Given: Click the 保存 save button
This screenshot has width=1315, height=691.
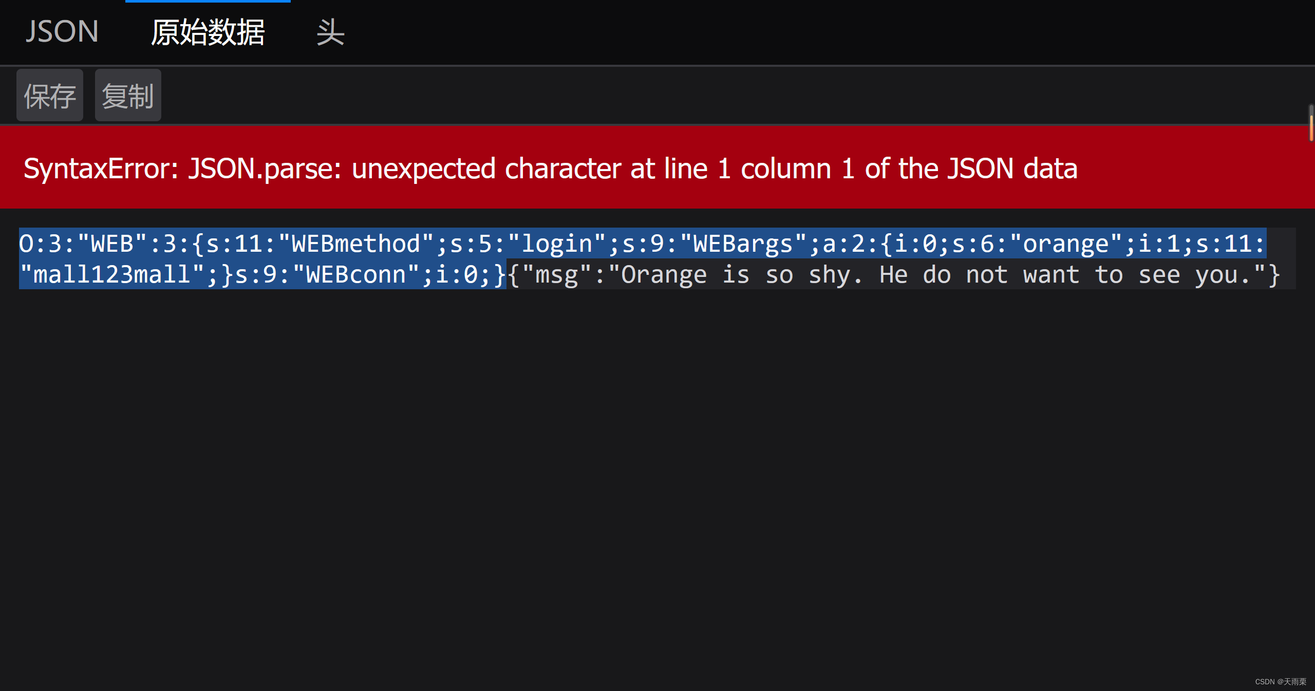Looking at the screenshot, I should (x=49, y=95).
